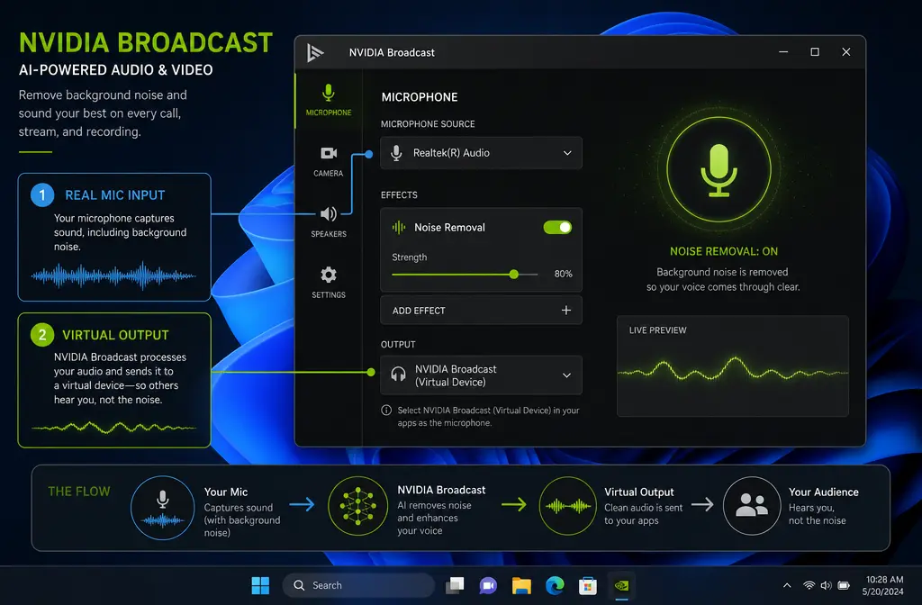Click the Noise Removal waveform icon

399,228
